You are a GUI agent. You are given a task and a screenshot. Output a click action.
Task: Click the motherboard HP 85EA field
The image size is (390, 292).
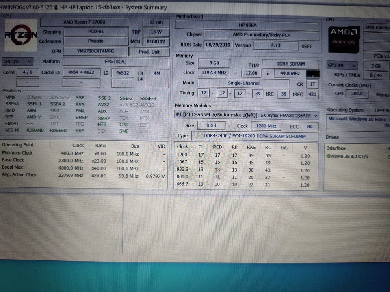[247, 25]
